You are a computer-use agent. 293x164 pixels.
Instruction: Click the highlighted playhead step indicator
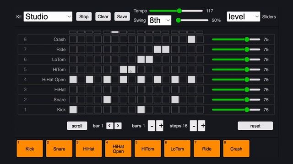pos(115,32)
